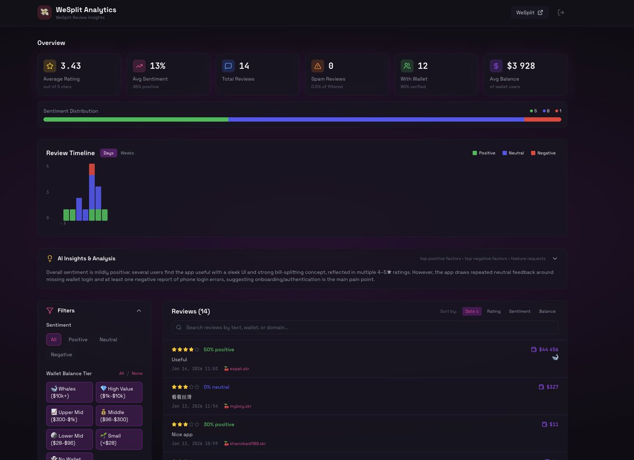Click the wallet icon beside $44 456
This screenshot has height=460, width=634.
pos(534,349)
